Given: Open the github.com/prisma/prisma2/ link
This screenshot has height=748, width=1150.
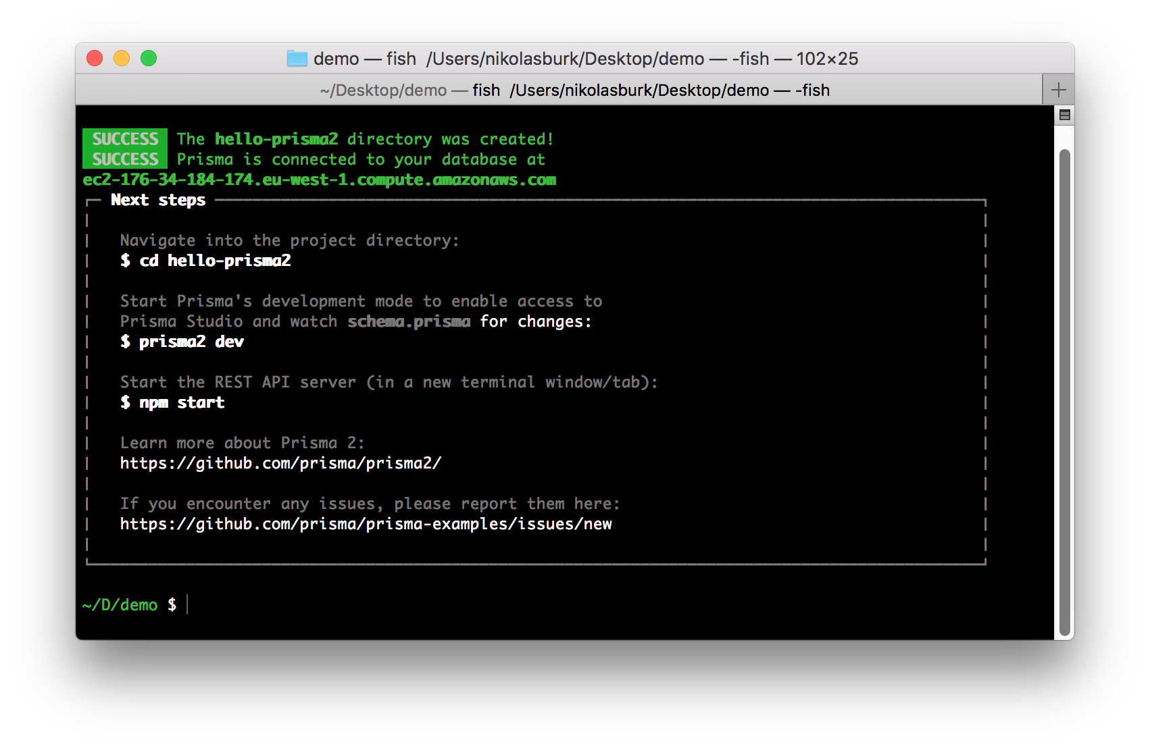Looking at the screenshot, I should (280, 463).
